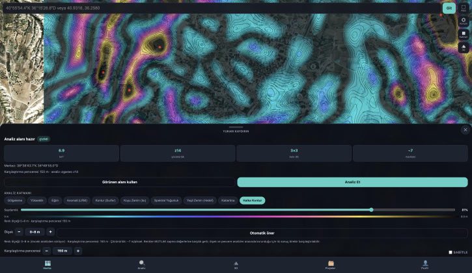Image resolution: width=472 pixels, height=273 pixels.
Task: Decrease Ölçek with the minus button
Action: tap(19, 232)
